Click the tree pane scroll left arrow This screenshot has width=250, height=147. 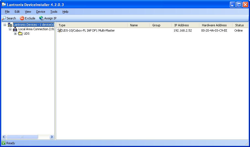4,137
